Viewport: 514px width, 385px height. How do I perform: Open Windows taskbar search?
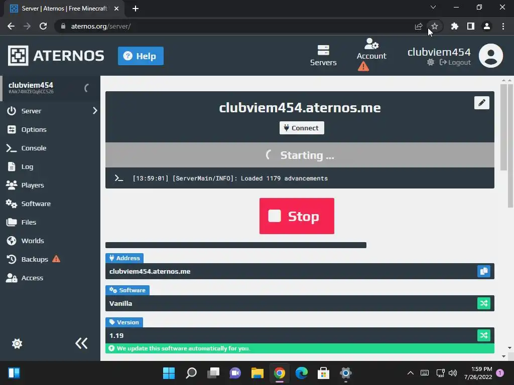pos(191,373)
